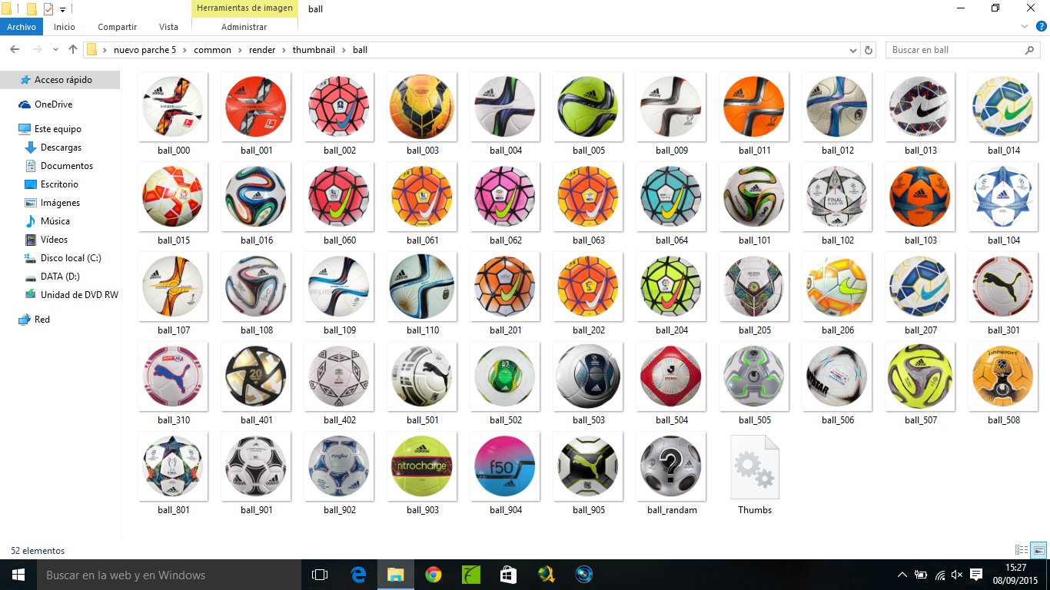The height and width of the screenshot is (590, 1050).
Task: Select the ball_104 star ball thumbnail
Action: (1004, 197)
